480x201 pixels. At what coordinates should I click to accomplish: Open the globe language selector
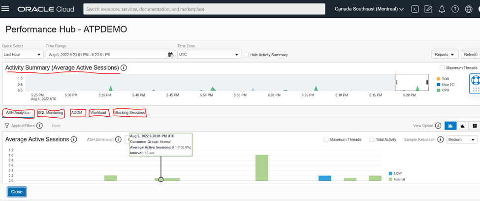[469, 9]
